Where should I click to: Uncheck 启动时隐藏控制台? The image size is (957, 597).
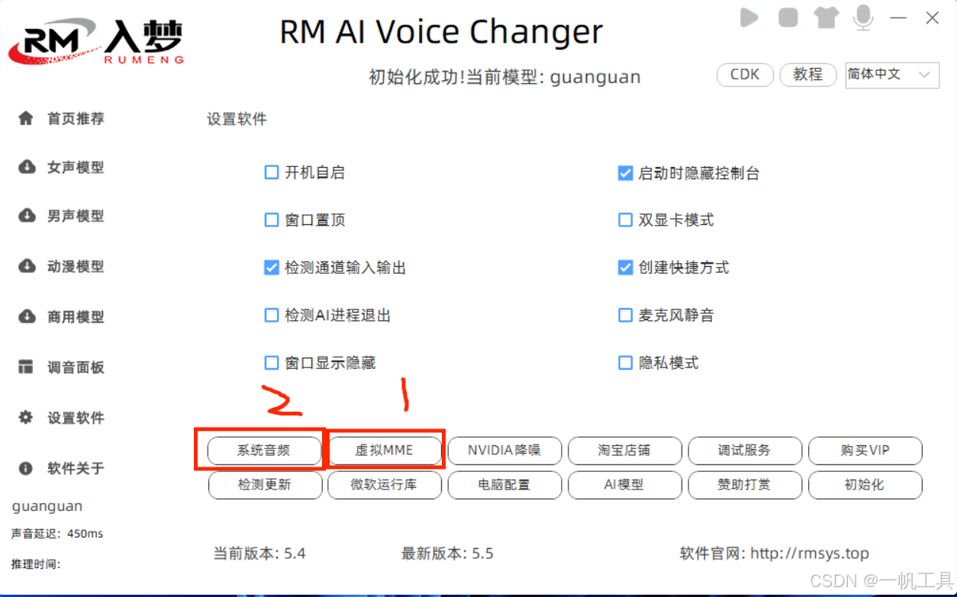tap(625, 174)
